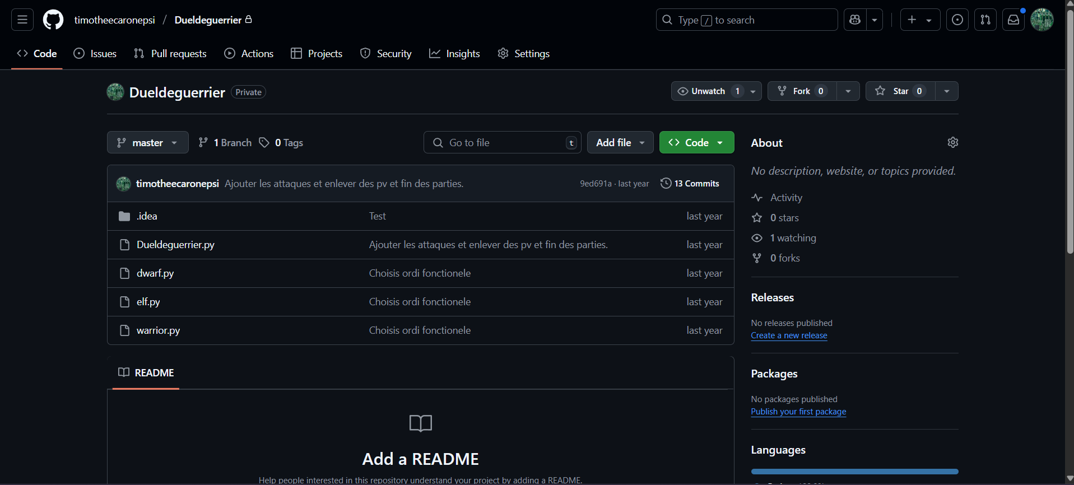Click Create a new release link

pyautogui.click(x=789, y=335)
